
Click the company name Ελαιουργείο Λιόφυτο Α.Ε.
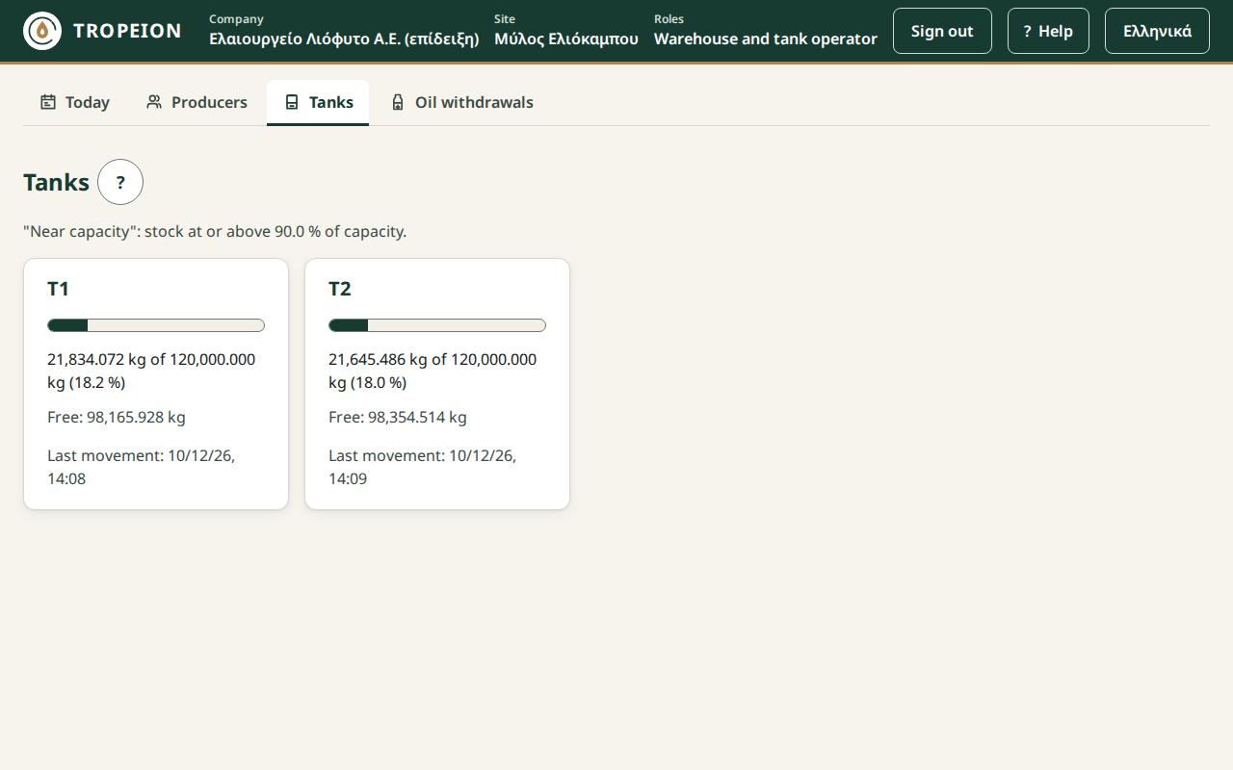tap(344, 39)
